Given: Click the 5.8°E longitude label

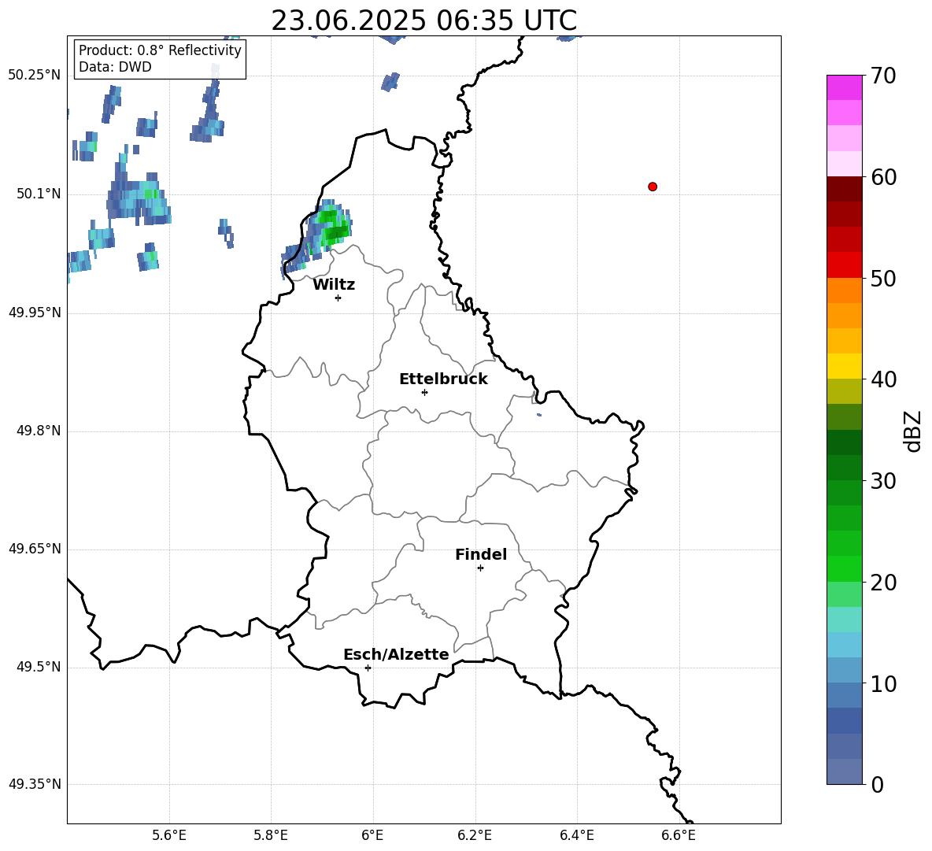Looking at the screenshot, I should click(271, 835).
